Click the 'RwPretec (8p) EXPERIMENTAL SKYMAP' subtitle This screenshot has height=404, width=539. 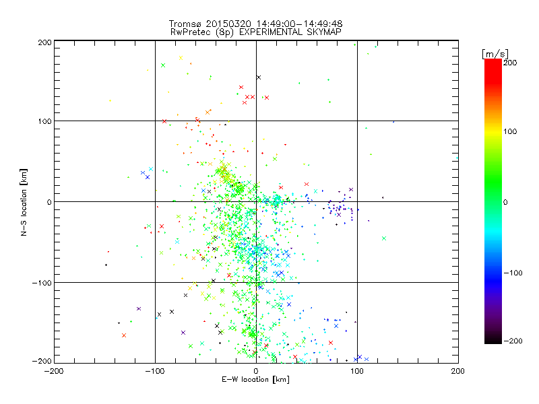[256, 32]
